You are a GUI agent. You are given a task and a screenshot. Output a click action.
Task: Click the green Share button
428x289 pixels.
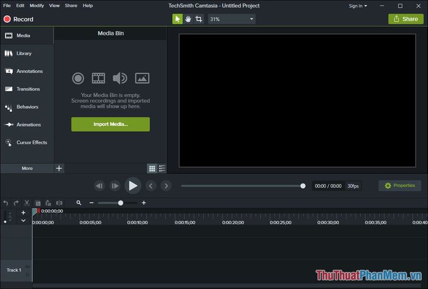(x=406, y=19)
